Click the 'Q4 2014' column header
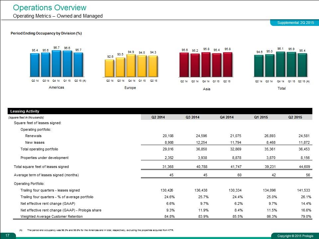 pos(227,117)
